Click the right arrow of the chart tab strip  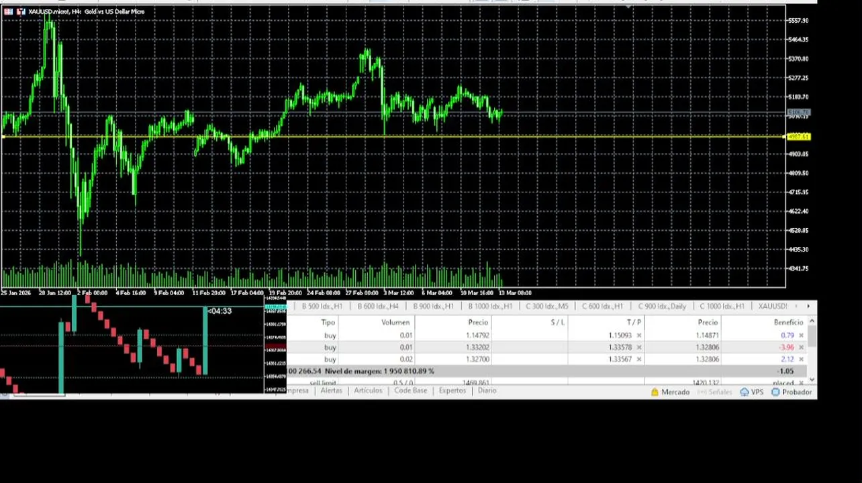[x=808, y=306]
